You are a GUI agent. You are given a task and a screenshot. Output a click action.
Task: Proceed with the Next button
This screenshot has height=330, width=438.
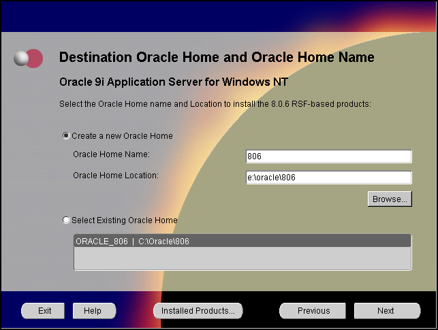tap(387, 311)
